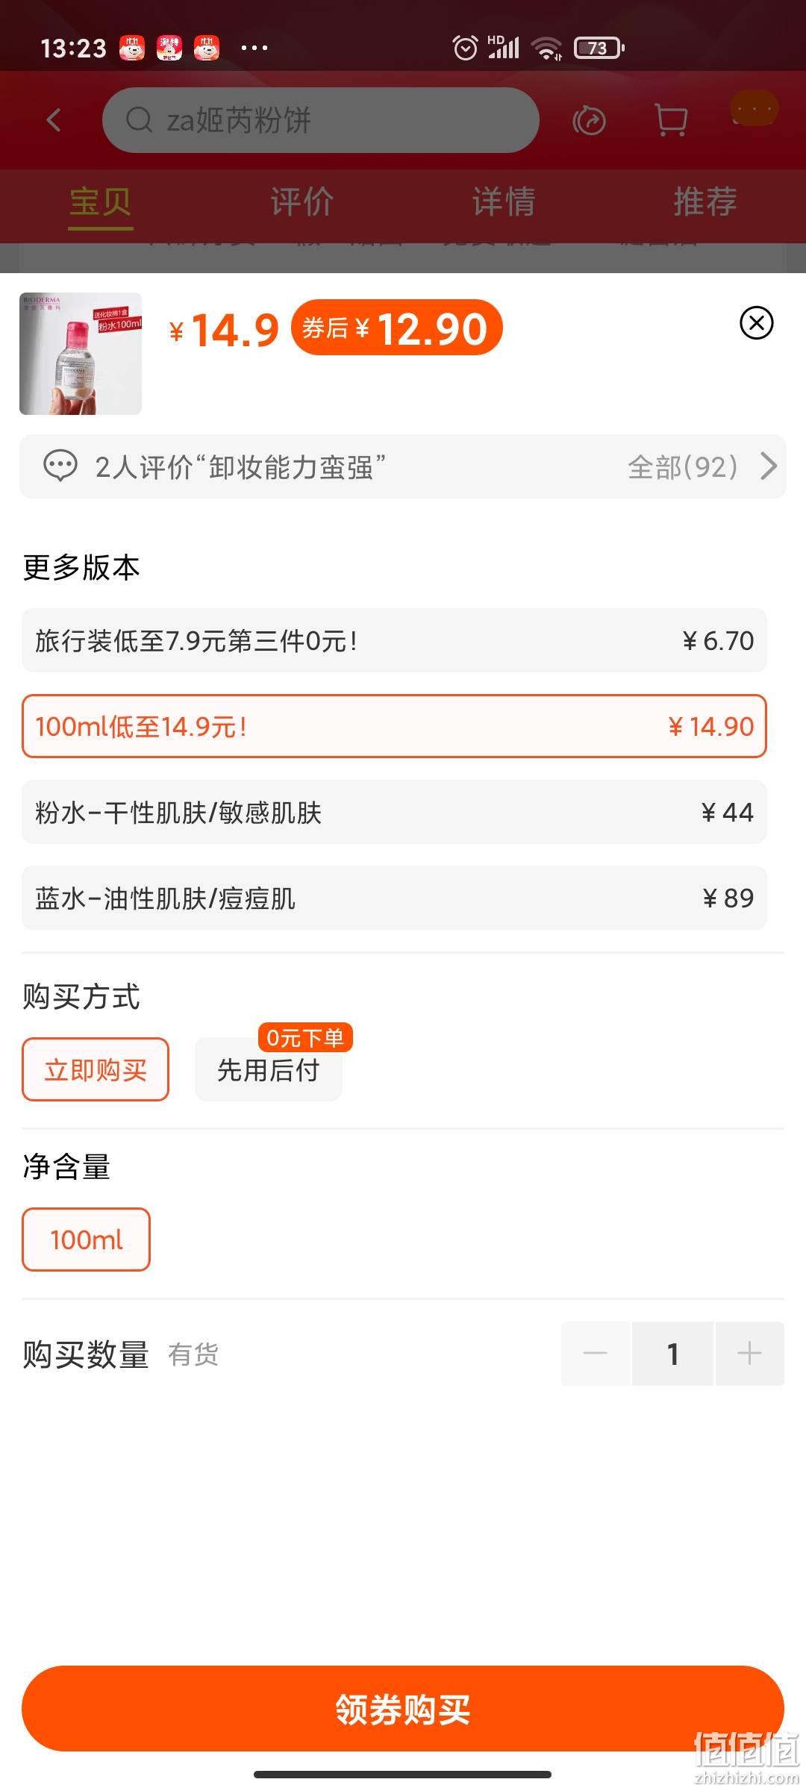Tap the share icon beside the cart
This screenshot has width=806, height=1791.
[x=589, y=120]
